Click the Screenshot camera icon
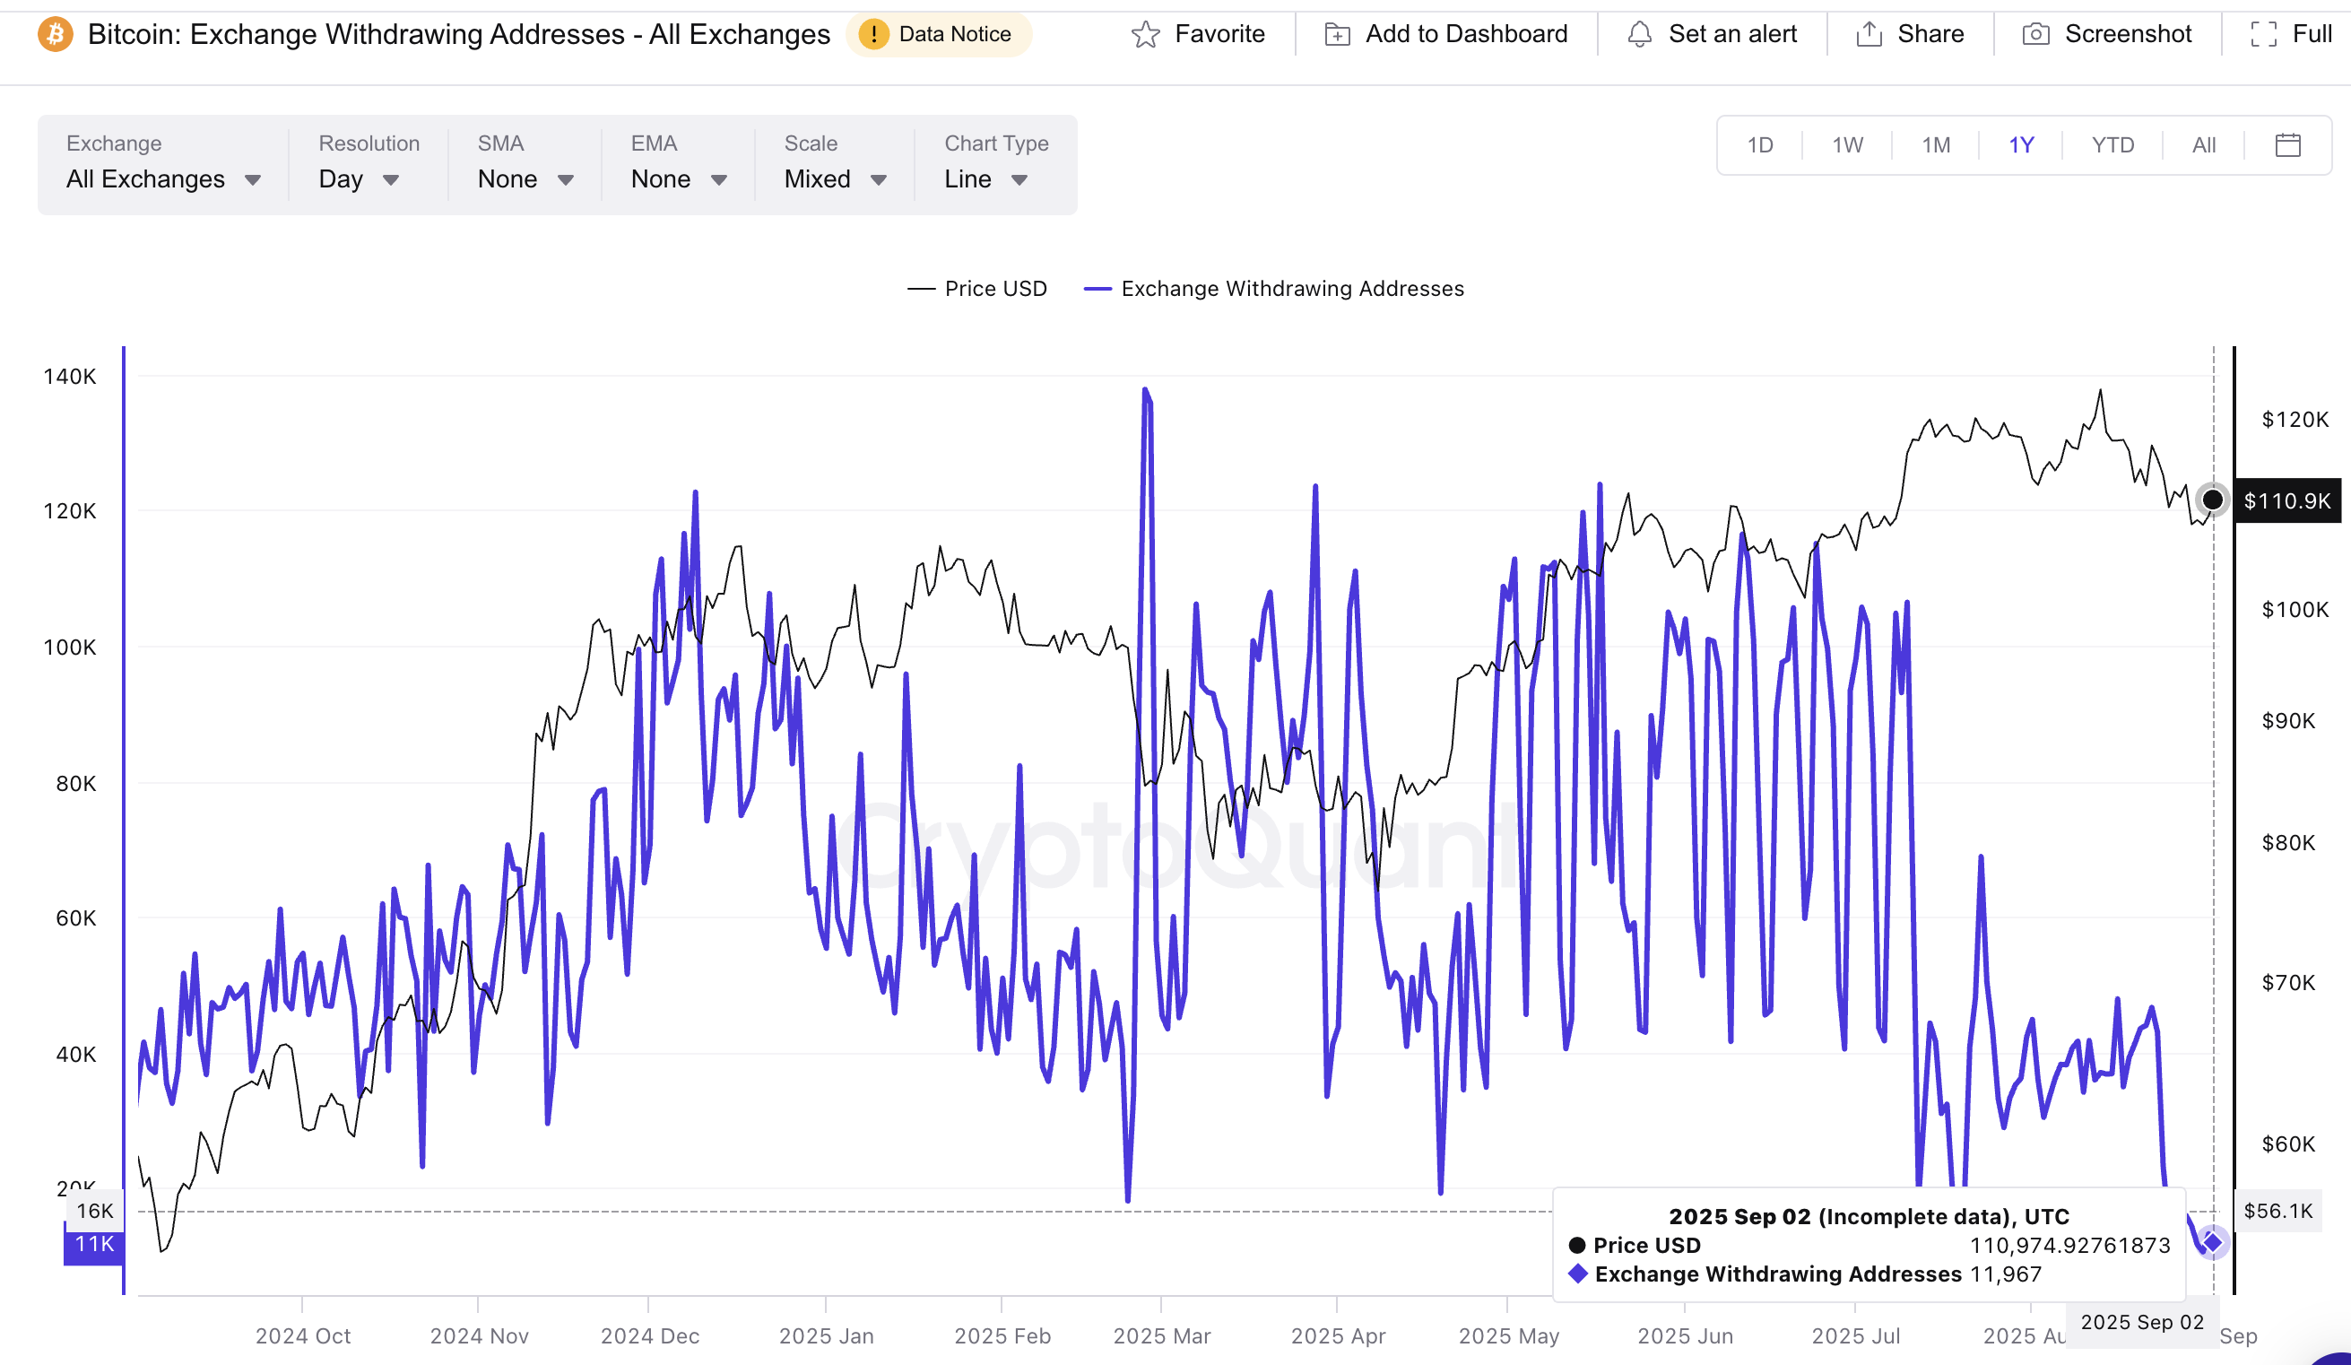The width and height of the screenshot is (2351, 1365). (x=2034, y=34)
